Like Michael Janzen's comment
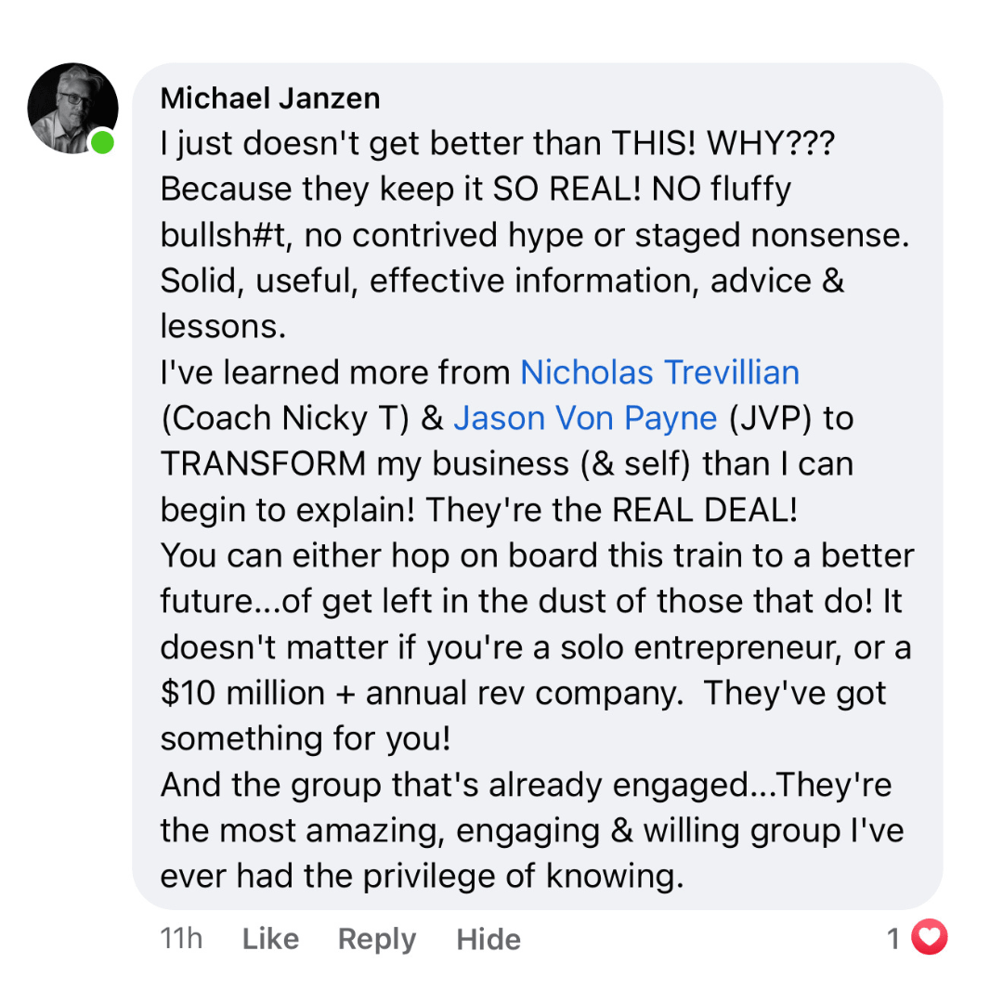 270,939
